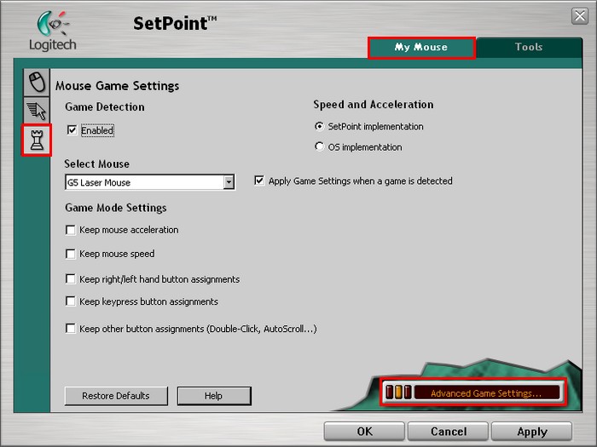Switch to the Tools tab

pyautogui.click(x=529, y=47)
